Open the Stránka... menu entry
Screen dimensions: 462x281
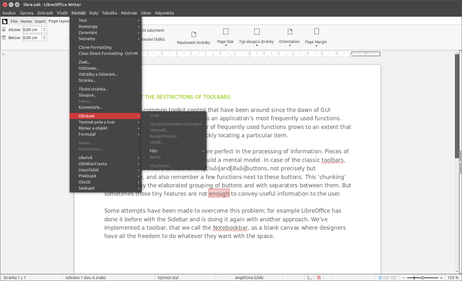106,81
